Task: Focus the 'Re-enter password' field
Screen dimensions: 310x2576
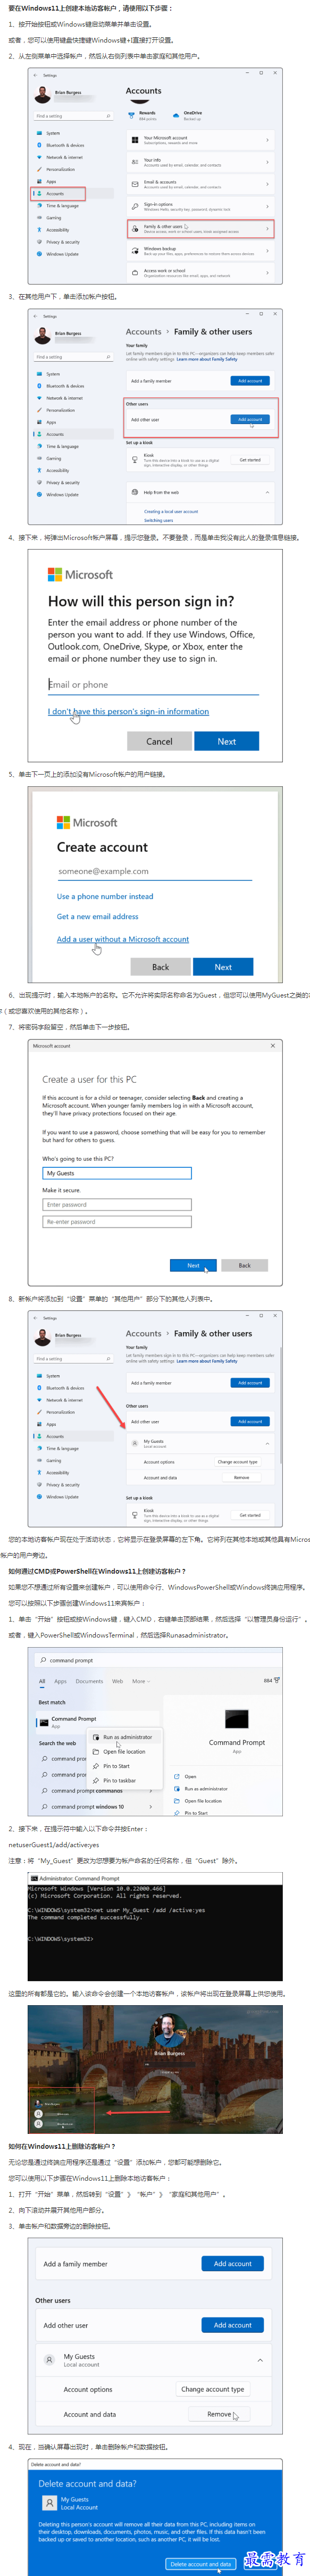Action: coord(117,1221)
